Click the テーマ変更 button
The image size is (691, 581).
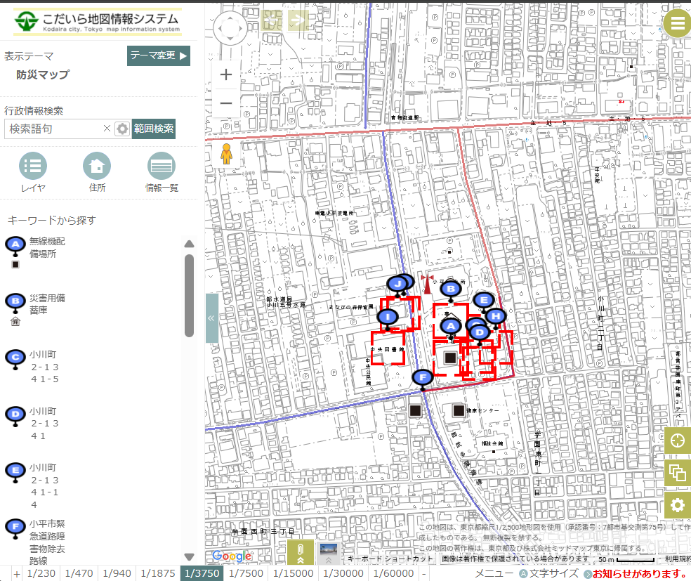[x=158, y=56]
